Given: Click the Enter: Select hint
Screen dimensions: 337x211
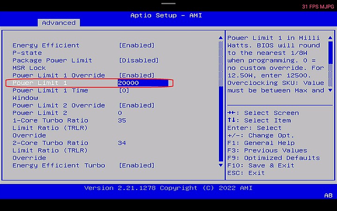Looking at the screenshot, I should pyautogui.click(x=254, y=128).
